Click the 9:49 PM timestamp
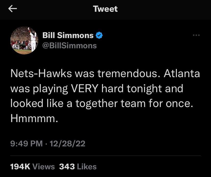Viewport: 211px width, 177px height. click(x=27, y=144)
